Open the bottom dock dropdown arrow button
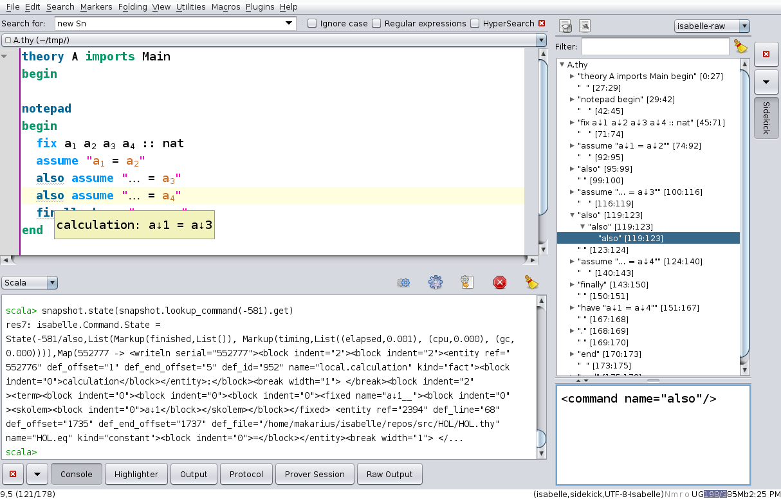 [37, 474]
